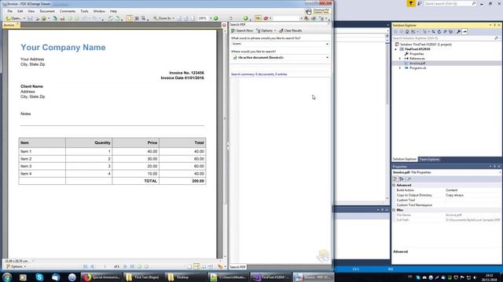Expand the search phrase history dropdown
The height and width of the screenshot is (282, 503).
click(327, 44)
